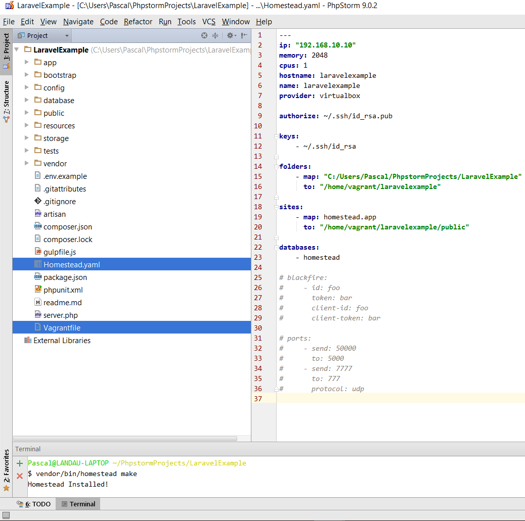Image resolution: width=525 pixels, height=521 pixels.
Task: Click the collapse all icon in Project panel
Action: [x=215, y=35]
